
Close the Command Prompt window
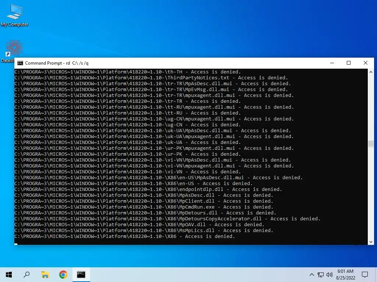[x=366, y=63]
